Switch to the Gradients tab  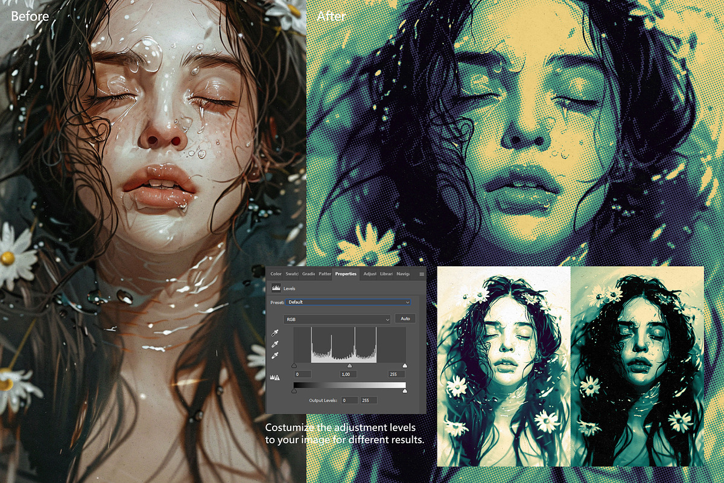point(308,274)
